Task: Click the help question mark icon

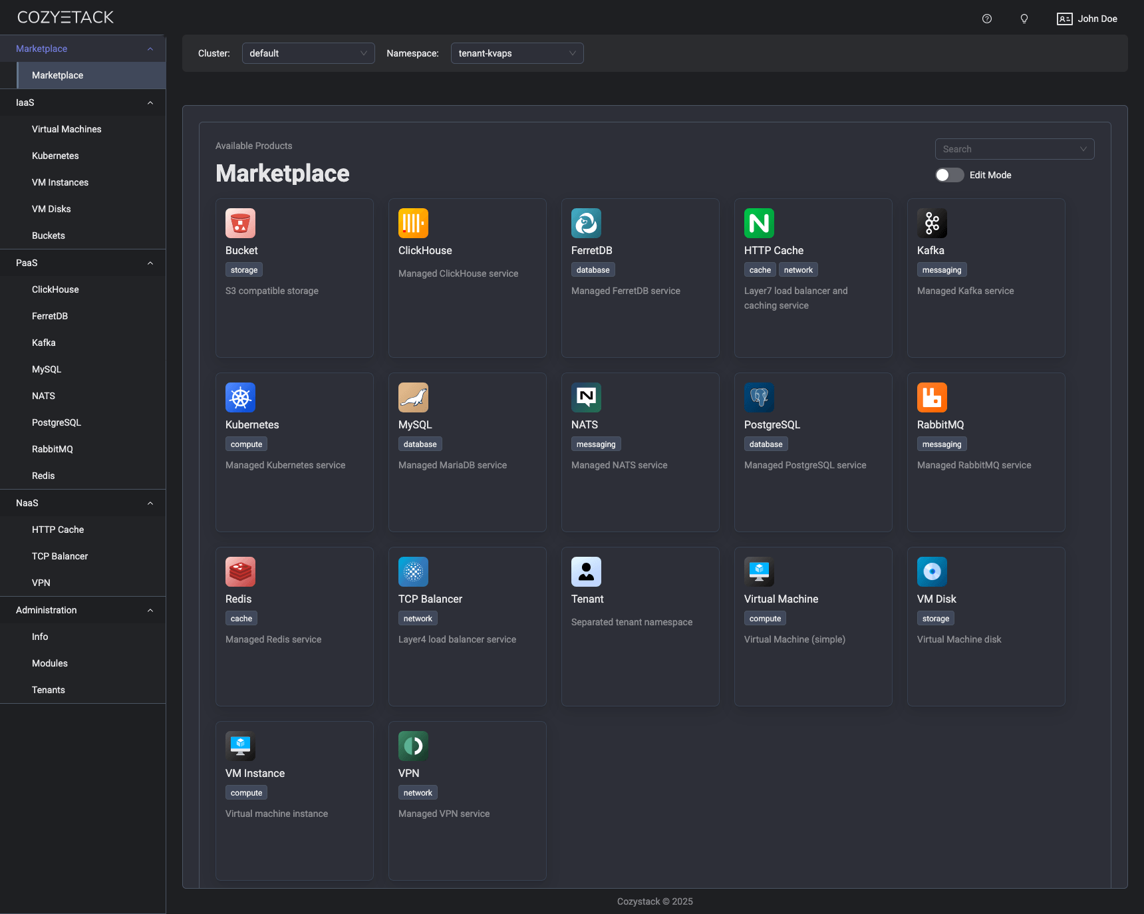Action: pyautogui.click(x=986, y=19)
